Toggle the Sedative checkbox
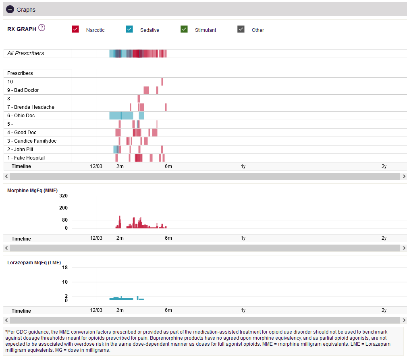 (129, 29)
